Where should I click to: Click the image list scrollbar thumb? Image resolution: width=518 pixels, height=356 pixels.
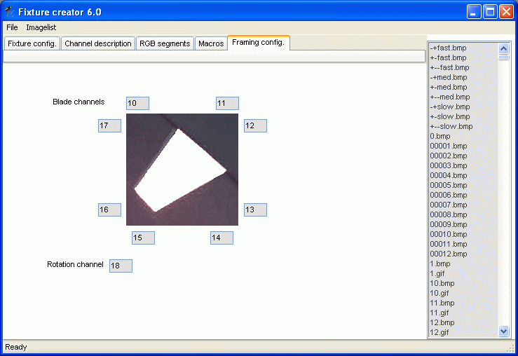coord(503,57)
